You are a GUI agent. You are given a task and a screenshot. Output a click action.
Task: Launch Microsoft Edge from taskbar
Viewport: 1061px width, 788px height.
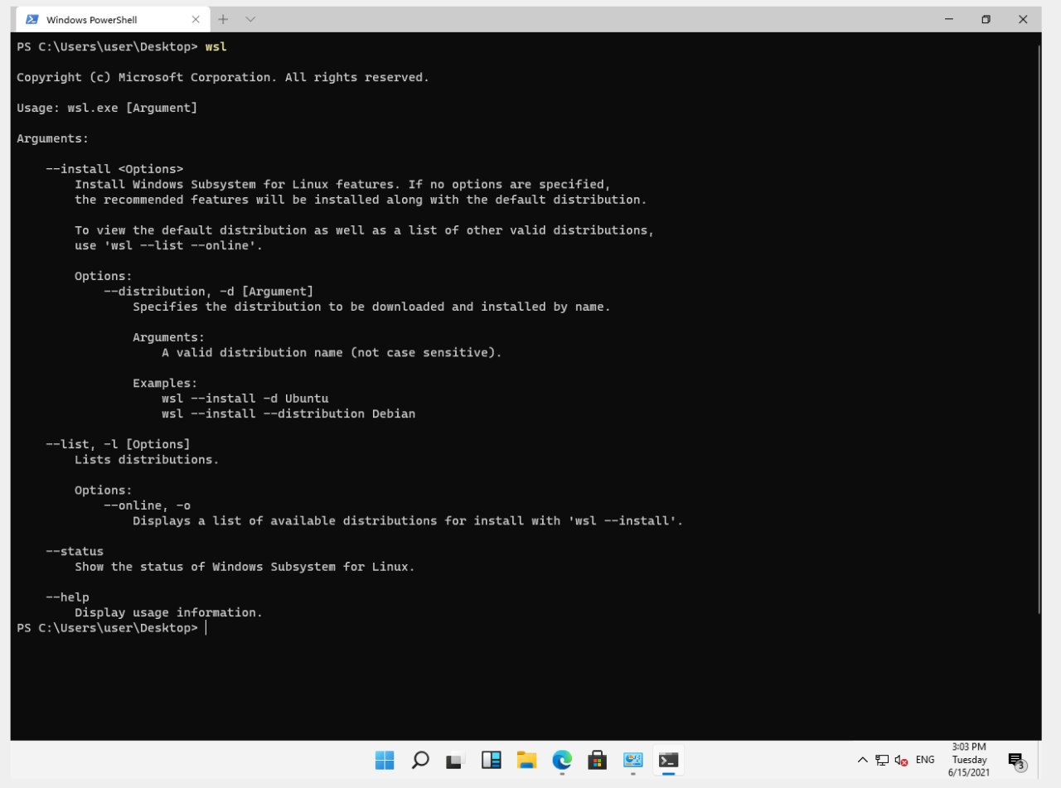click(562, 760)
